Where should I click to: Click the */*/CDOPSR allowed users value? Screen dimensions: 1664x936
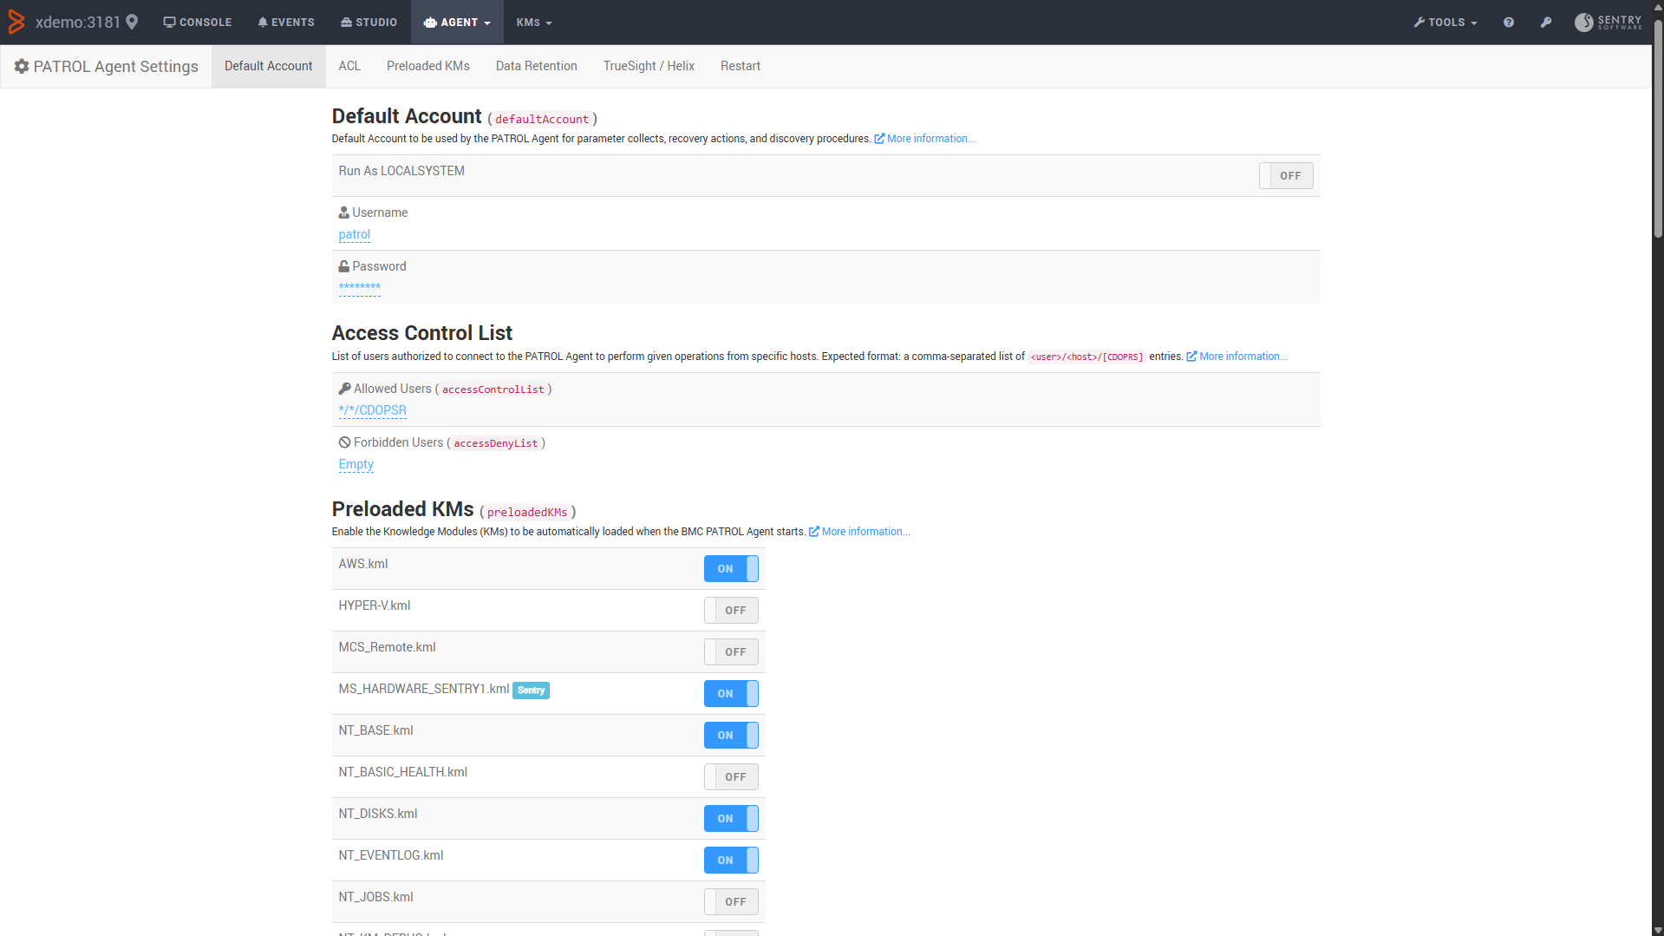(x=372, y=410)
